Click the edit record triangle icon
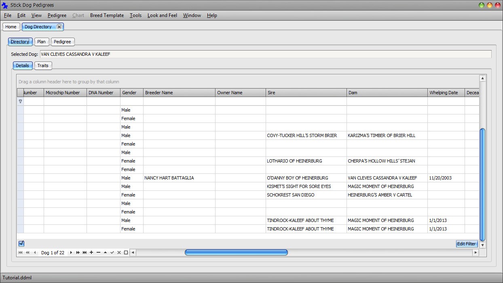The width and height of the screenshot is (503, 283). click(106, 252)
